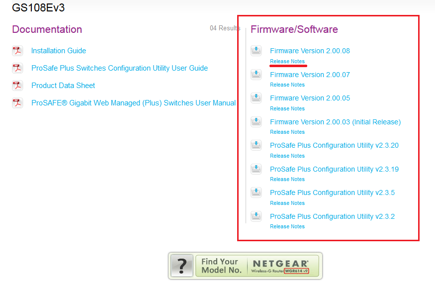Screen dimensions: 435x286
Task: Download ProSafe Plus Configuration Utility v2.3.19
Action: [334, 169]
